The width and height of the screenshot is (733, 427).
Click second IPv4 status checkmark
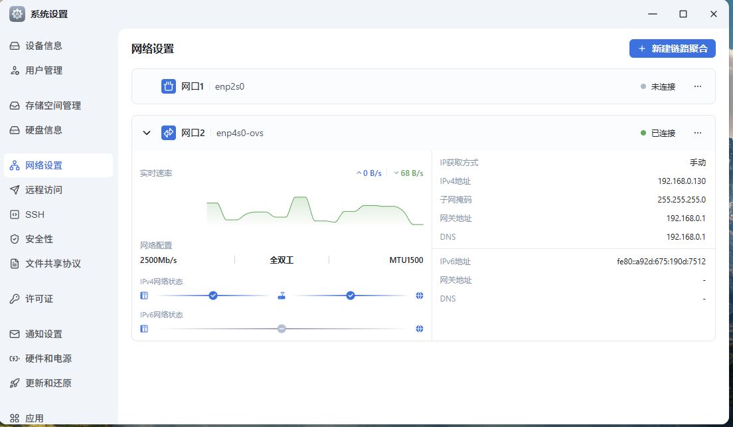[x=351, y=296]
